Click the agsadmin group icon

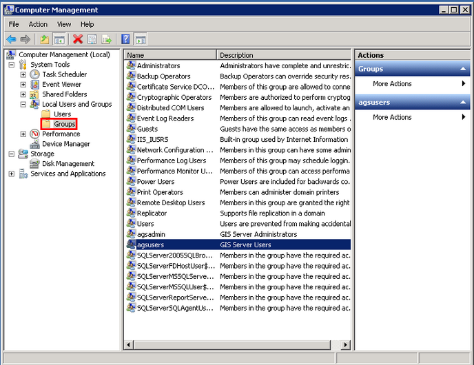131,234
